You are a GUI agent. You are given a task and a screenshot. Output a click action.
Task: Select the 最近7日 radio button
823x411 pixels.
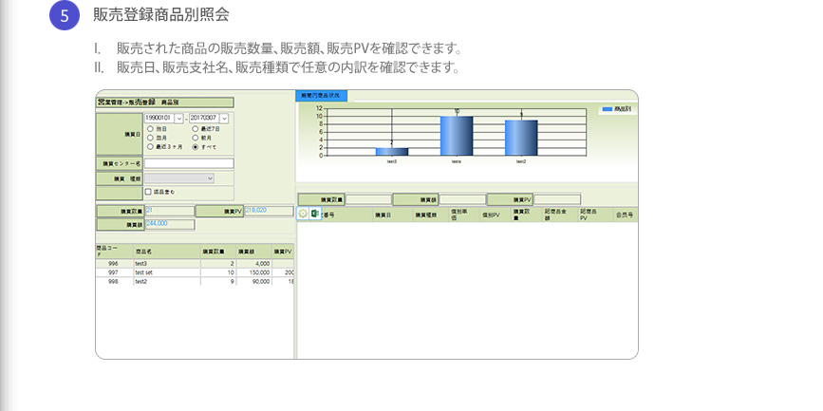coord(196,128)
